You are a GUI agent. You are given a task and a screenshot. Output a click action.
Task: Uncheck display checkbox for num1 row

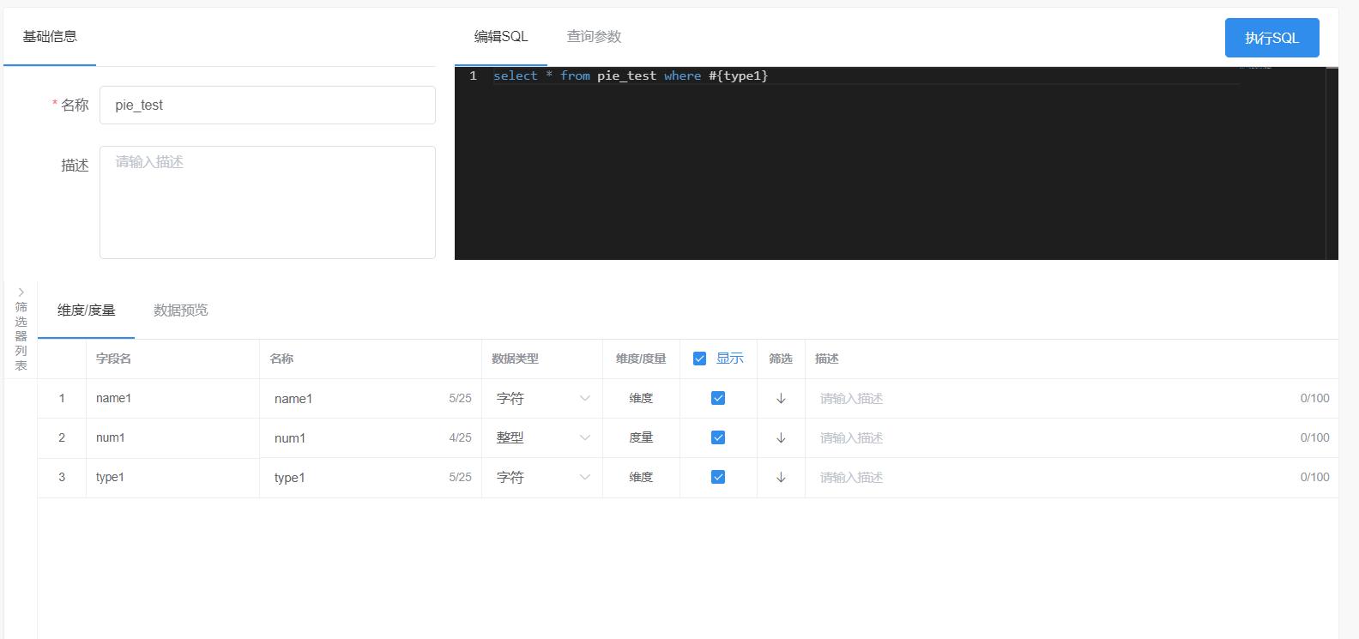[x=718, y=437]
